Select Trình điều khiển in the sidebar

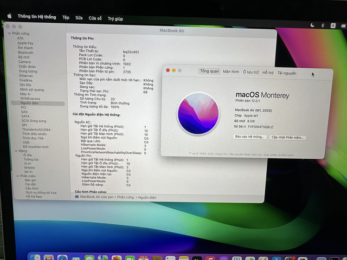tap(35, 134)
